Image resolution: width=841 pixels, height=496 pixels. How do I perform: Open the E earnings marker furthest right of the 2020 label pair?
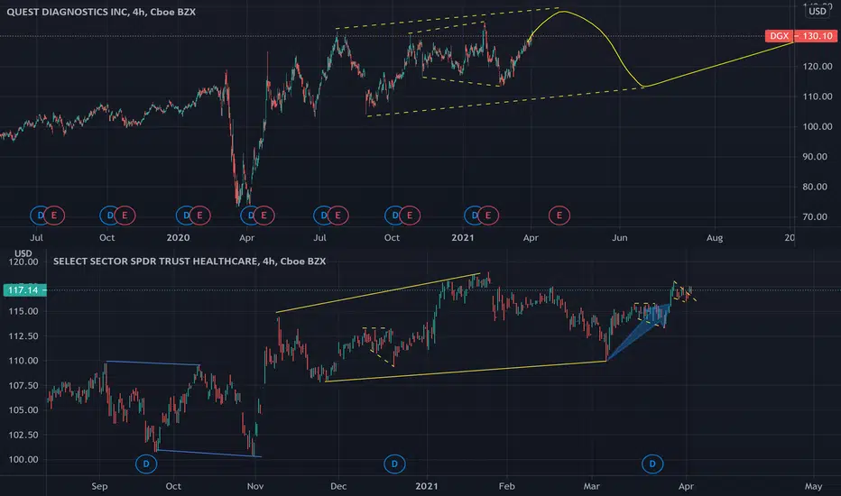(x=199, y=216)
